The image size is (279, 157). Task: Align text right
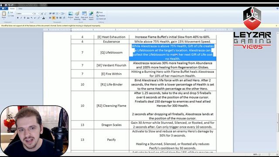click(57, 18)
